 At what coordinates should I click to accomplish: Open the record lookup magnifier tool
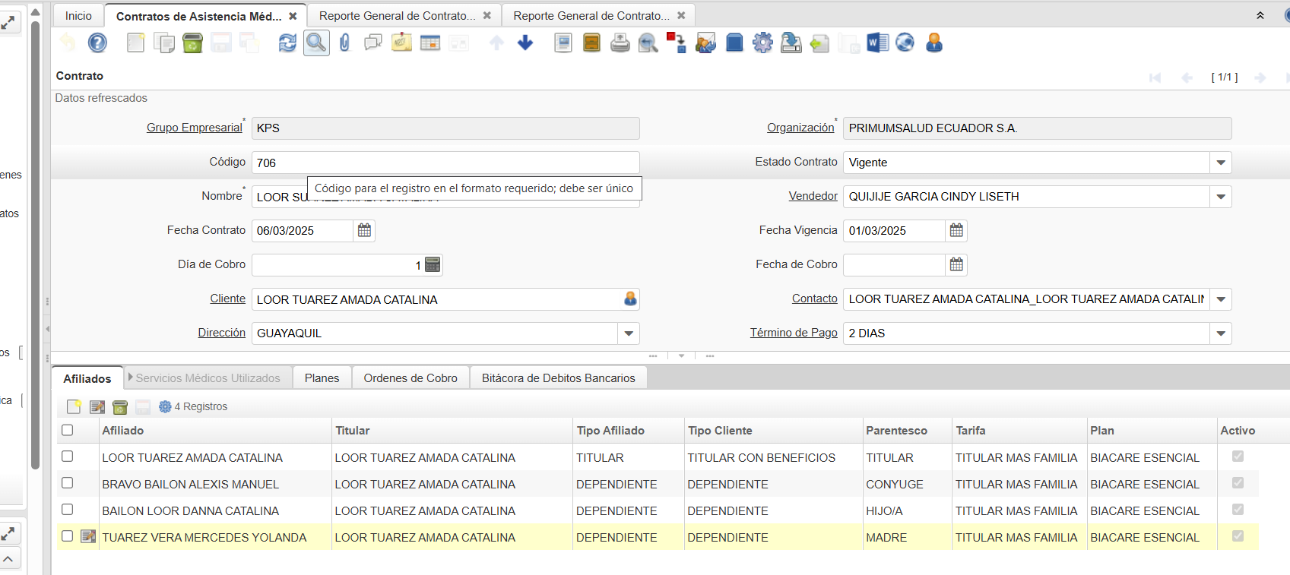coord(316,43)
